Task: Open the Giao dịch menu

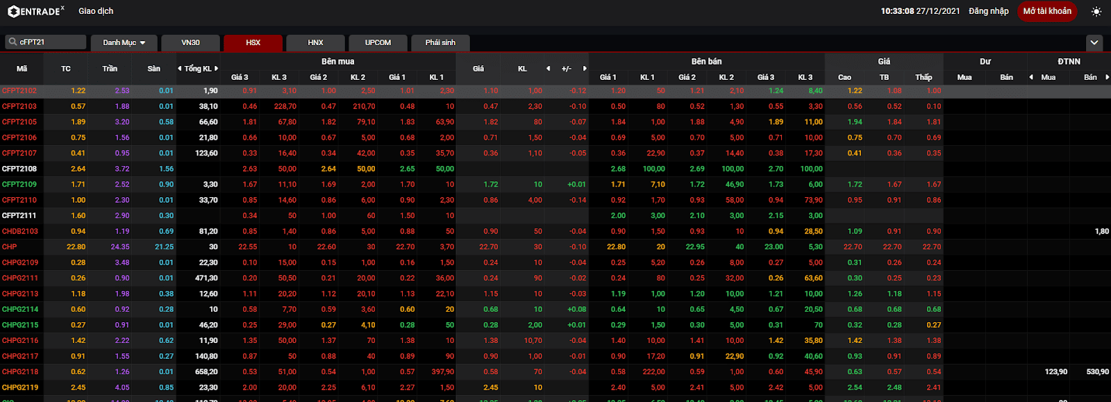Action: pyautogui.click(x=96, y=11)
